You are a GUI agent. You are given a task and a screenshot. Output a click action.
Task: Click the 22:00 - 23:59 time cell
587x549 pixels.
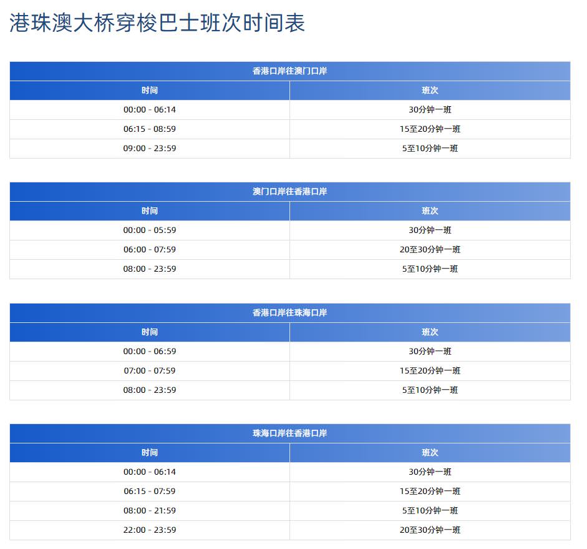[150, 530]
